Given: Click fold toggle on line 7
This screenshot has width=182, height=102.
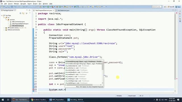Looking at the screenshot, I should (x=37, y=30).
